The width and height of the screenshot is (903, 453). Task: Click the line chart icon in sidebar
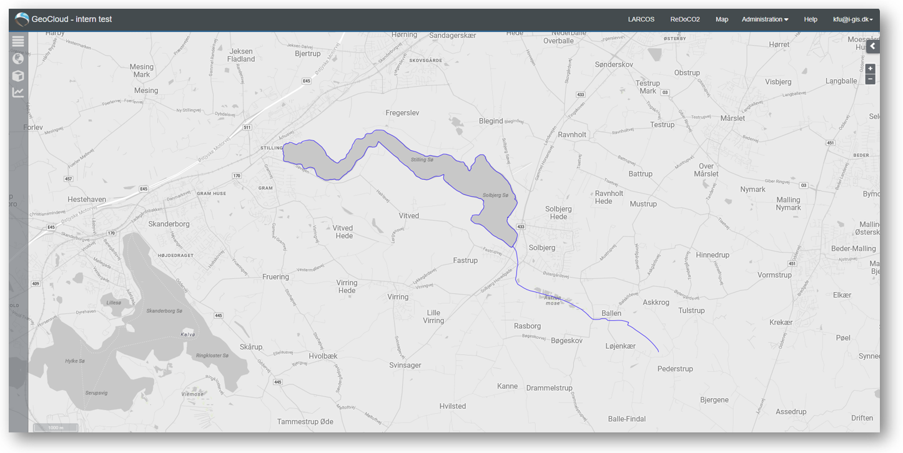18,92
